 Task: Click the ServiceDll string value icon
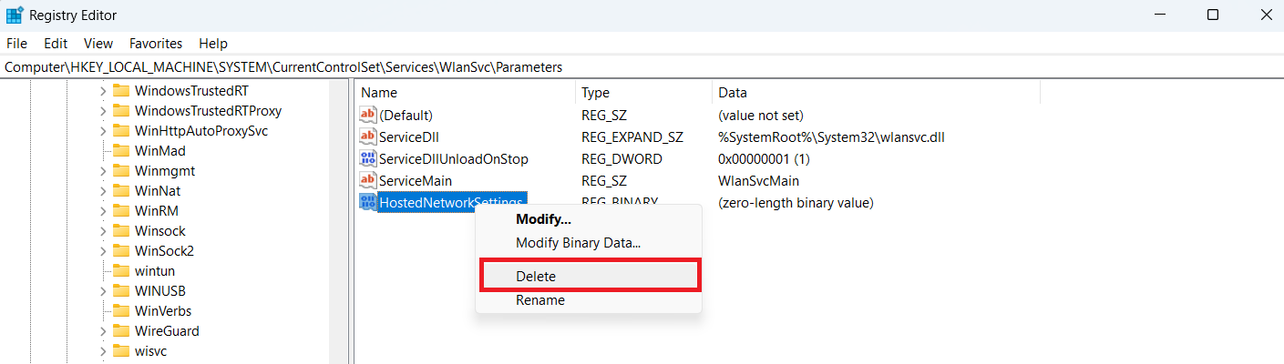click(368, 136)
